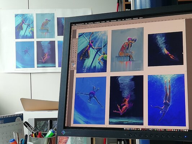Open the Apple menu
The height and width of the screenshot is (144, 192).
[74, 24]
